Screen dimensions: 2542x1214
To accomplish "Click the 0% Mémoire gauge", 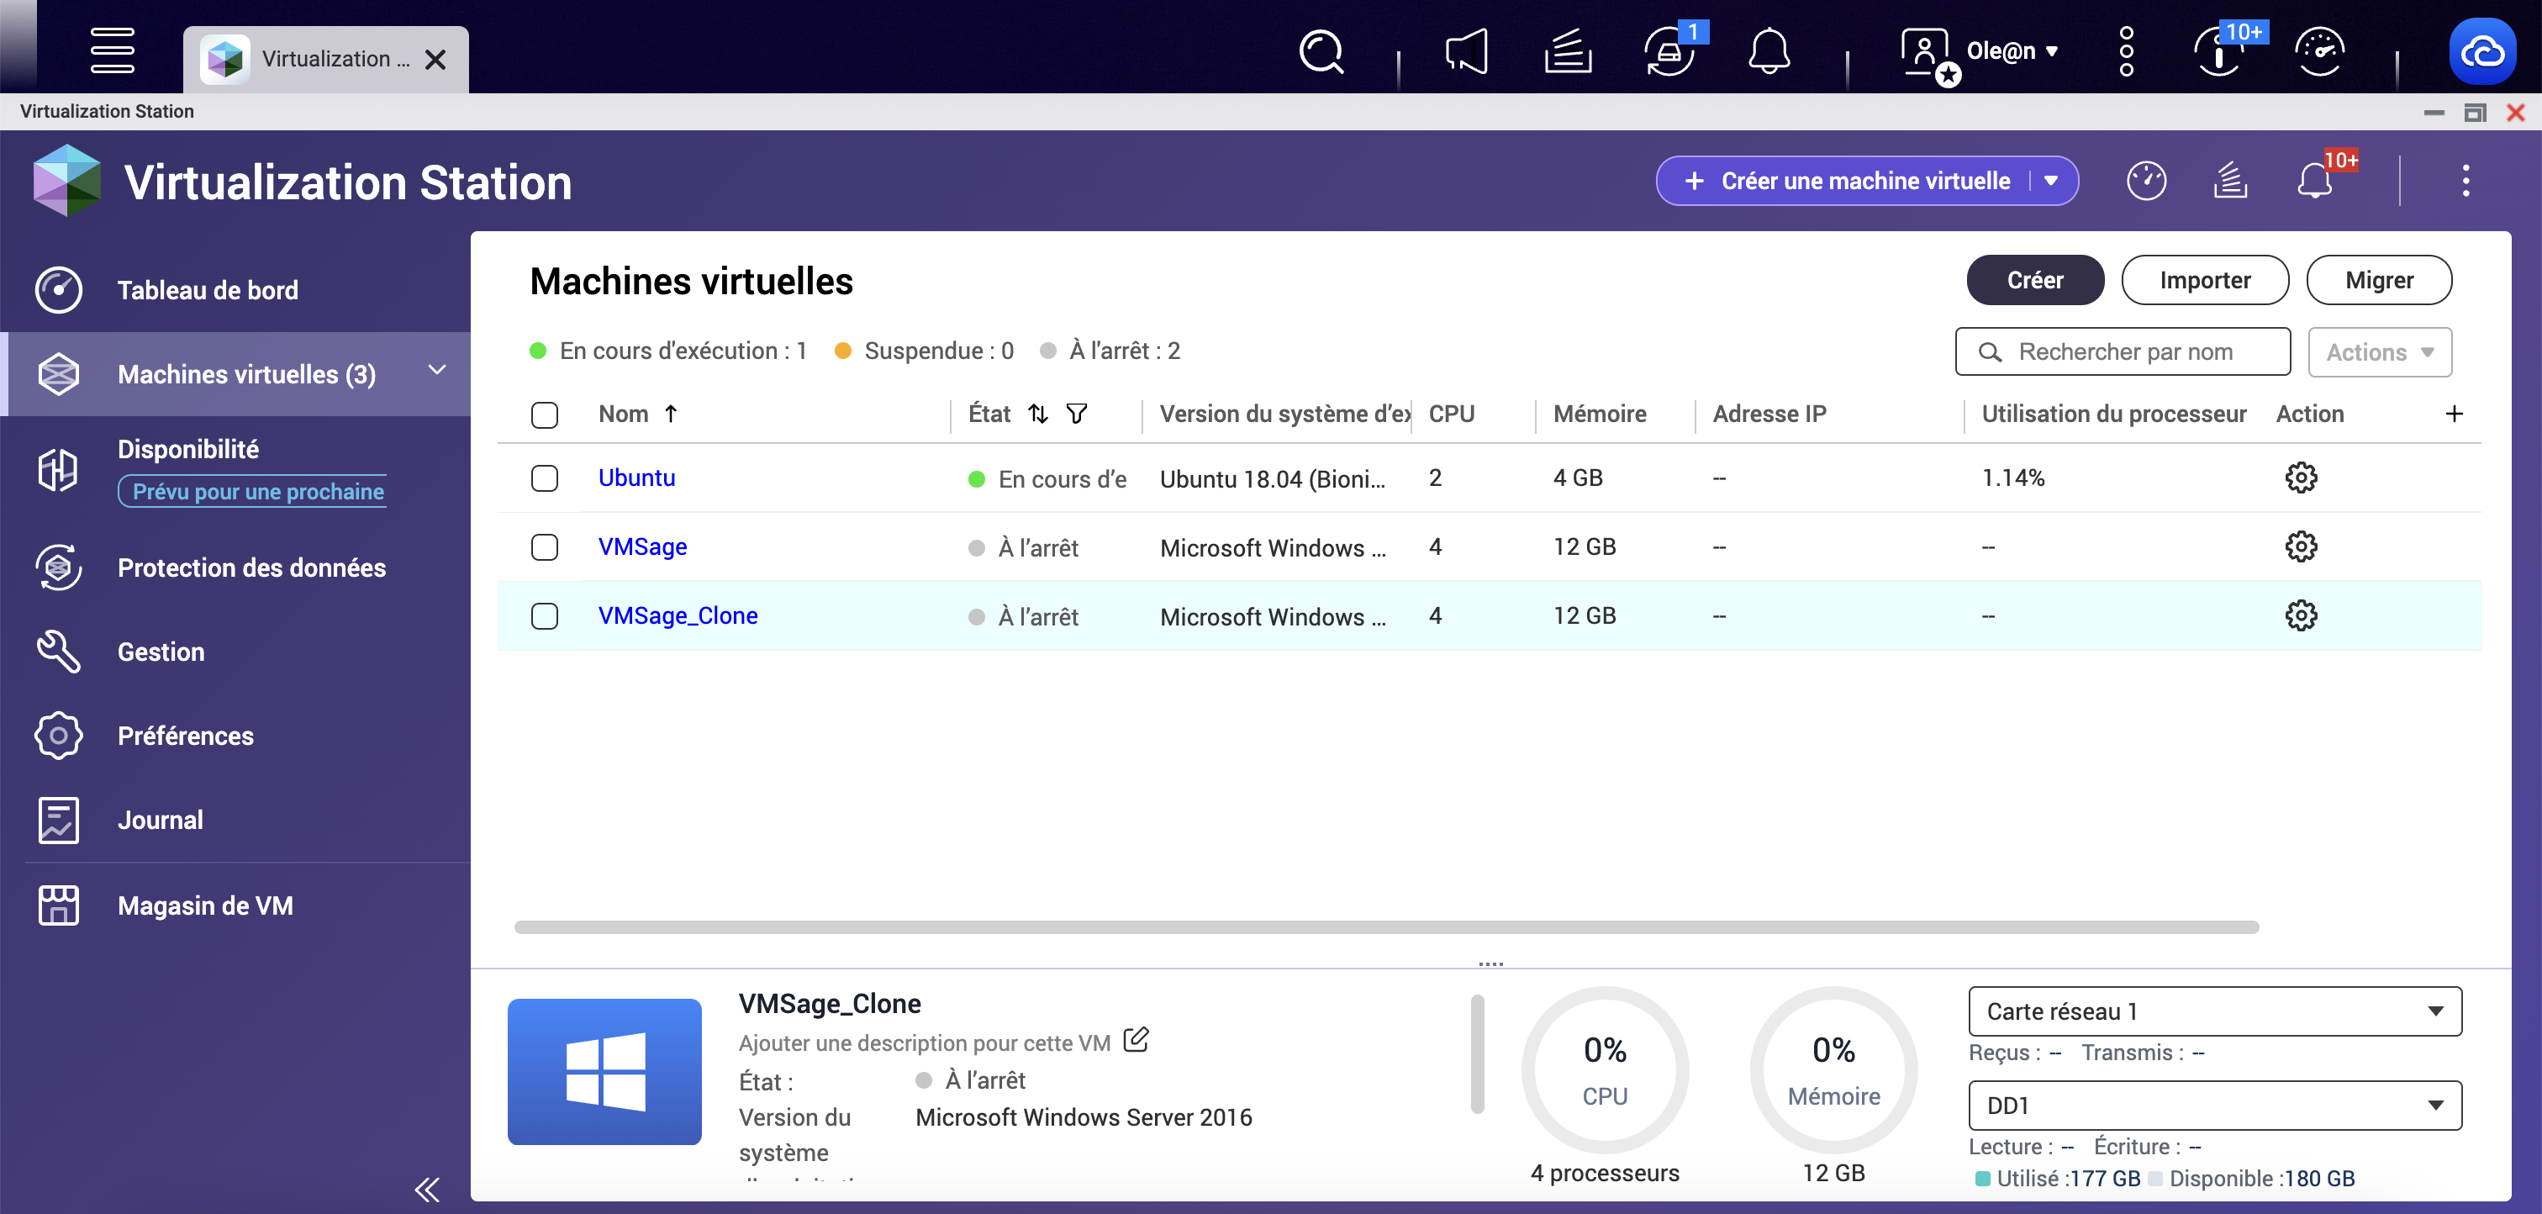I will [1833, 1070].
